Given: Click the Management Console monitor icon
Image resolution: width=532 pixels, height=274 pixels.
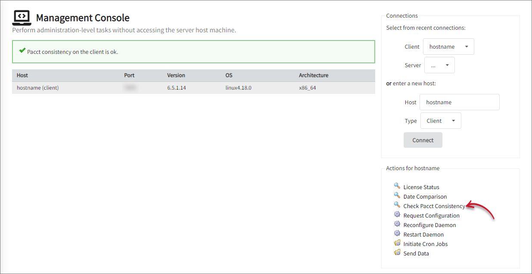Looking at the screenshot, I should [x=22, y=17].
